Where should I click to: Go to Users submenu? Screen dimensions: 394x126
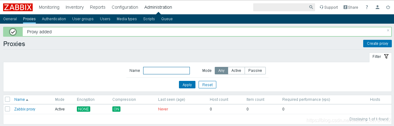[105, 19]
